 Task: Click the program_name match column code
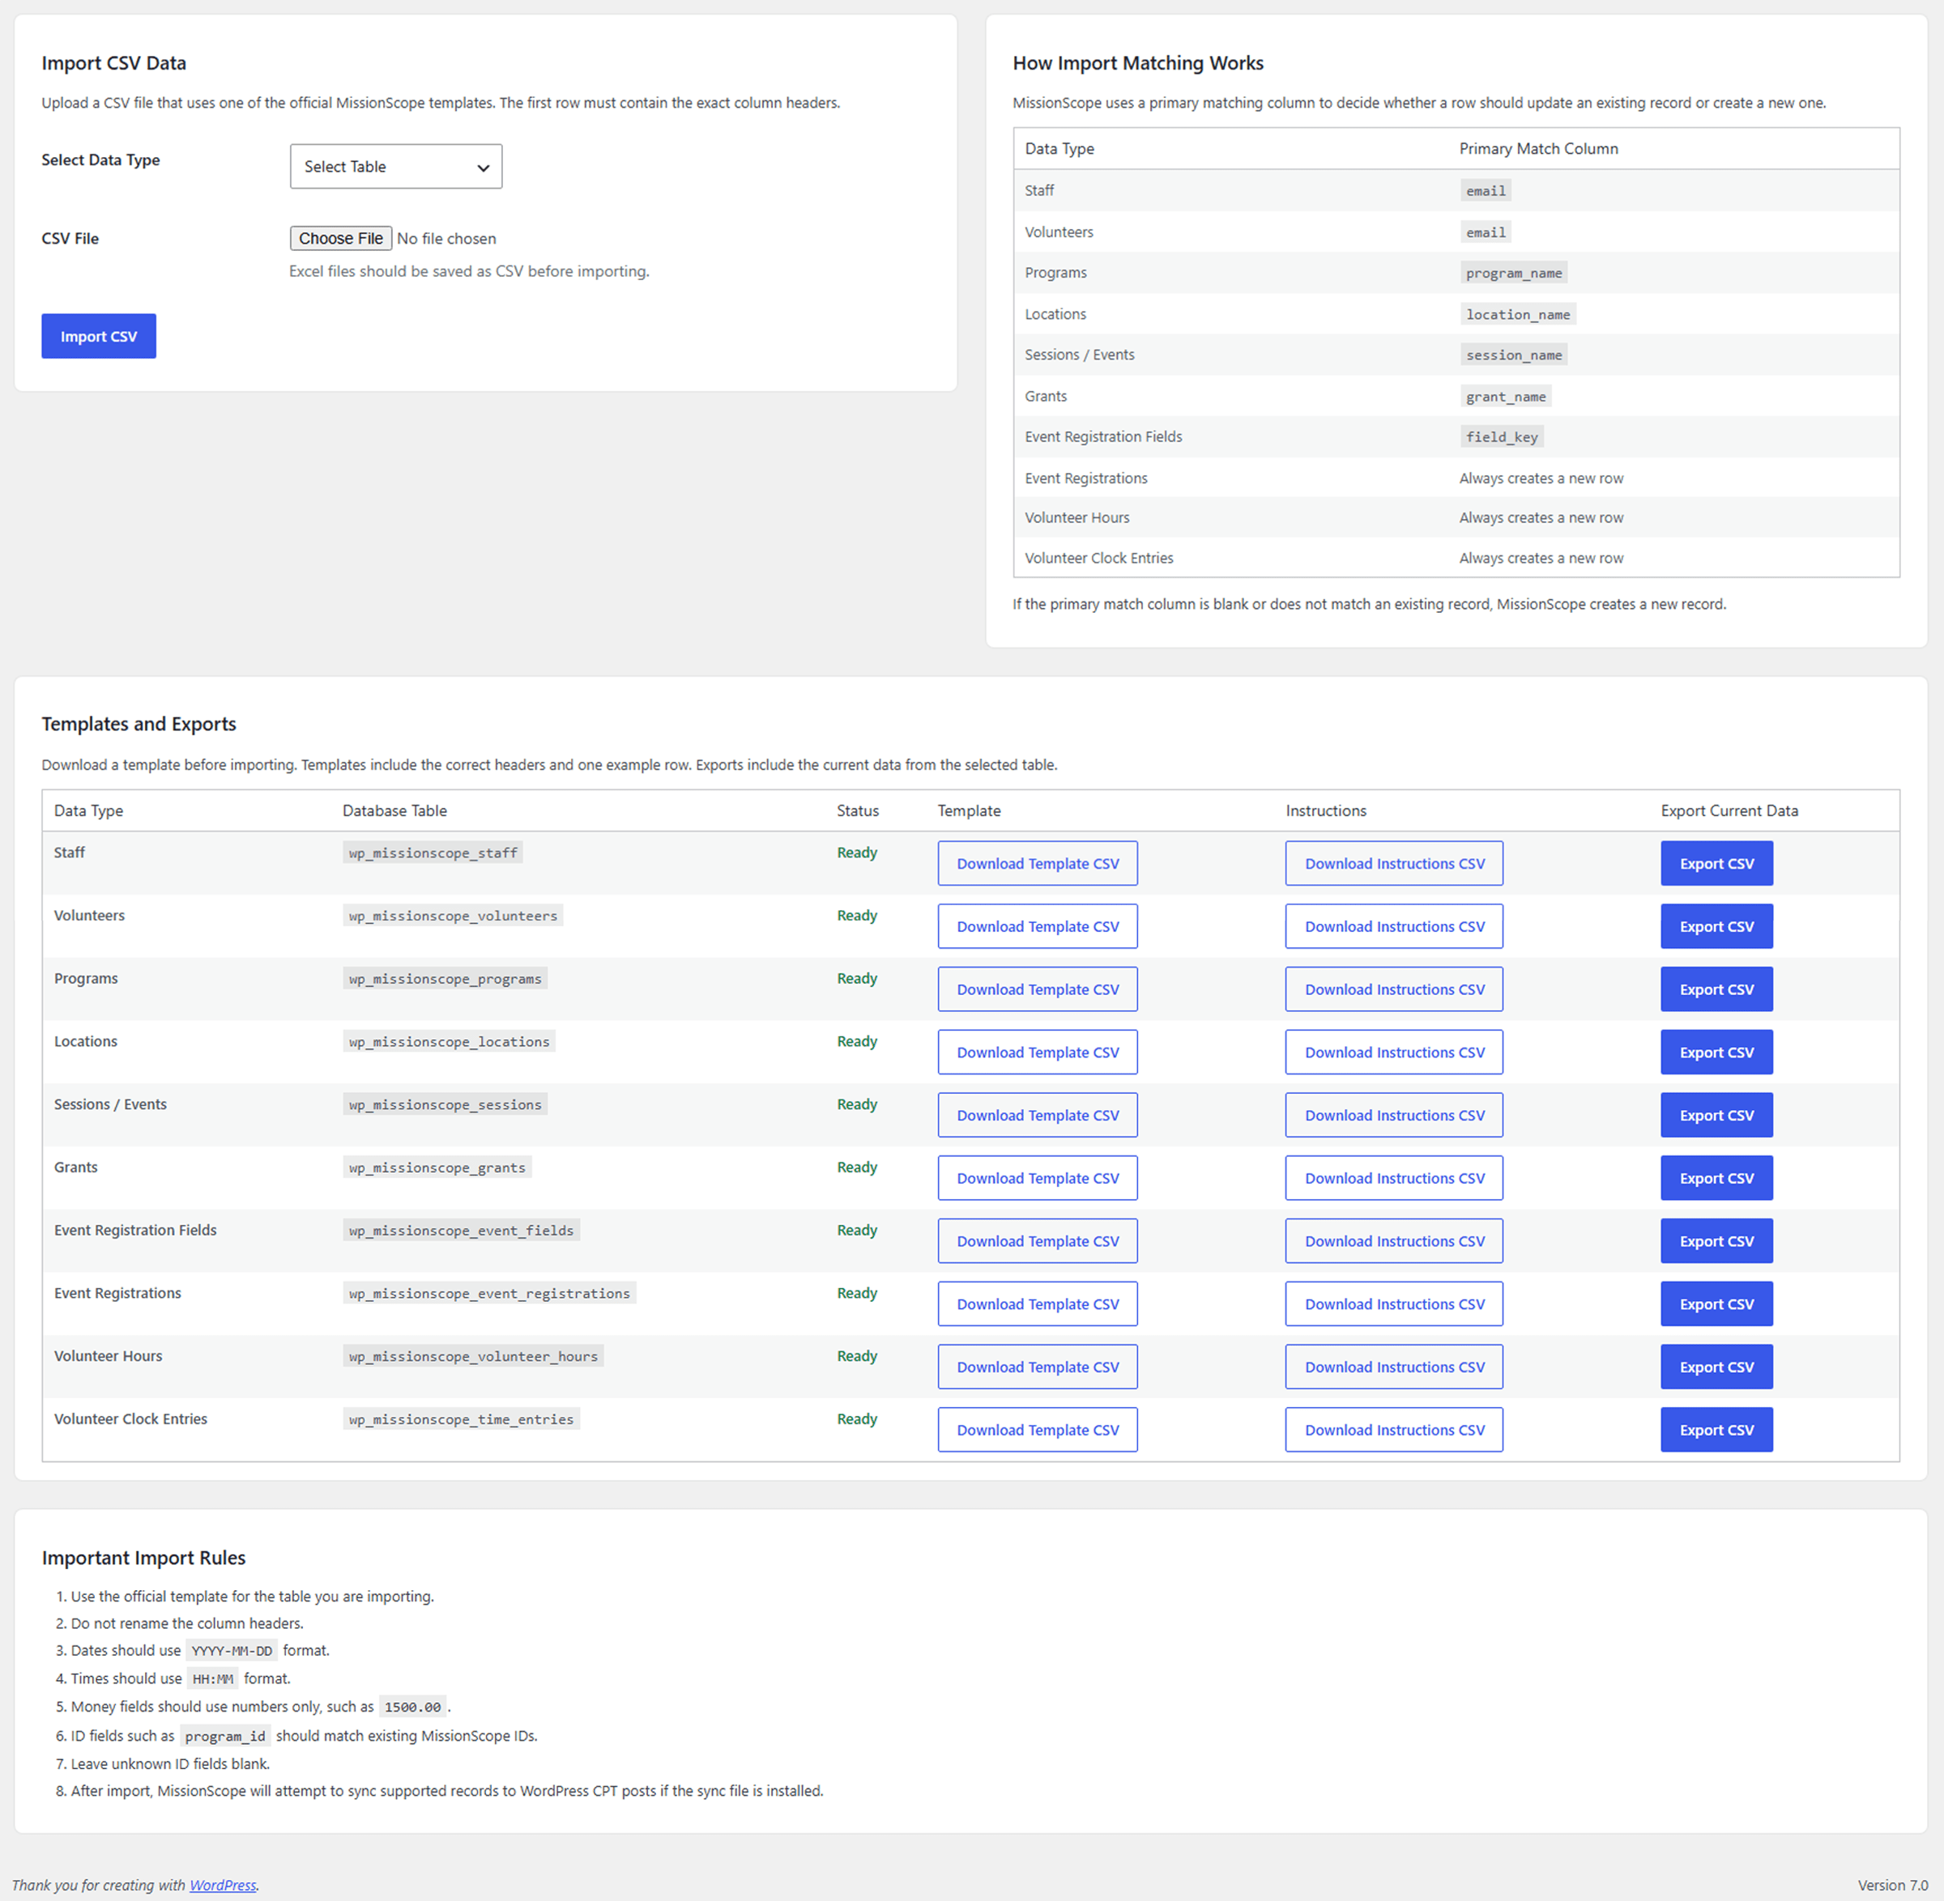(x=1513, y=273)
